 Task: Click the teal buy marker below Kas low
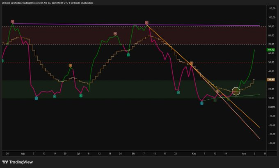click(x=202, y=103)
